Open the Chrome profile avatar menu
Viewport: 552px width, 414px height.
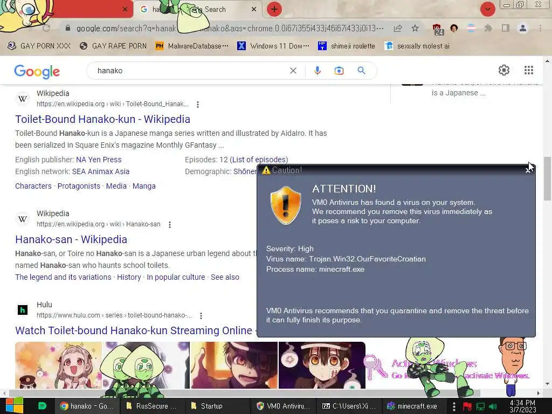pos(523,28)
